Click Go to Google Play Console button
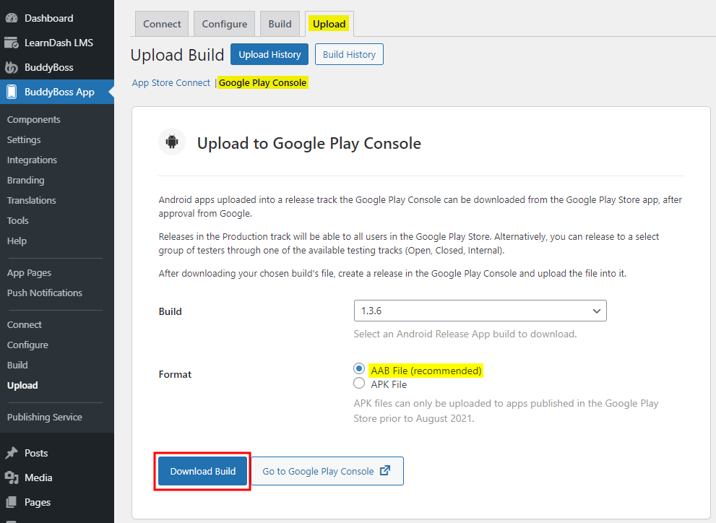 coord(327,471)
